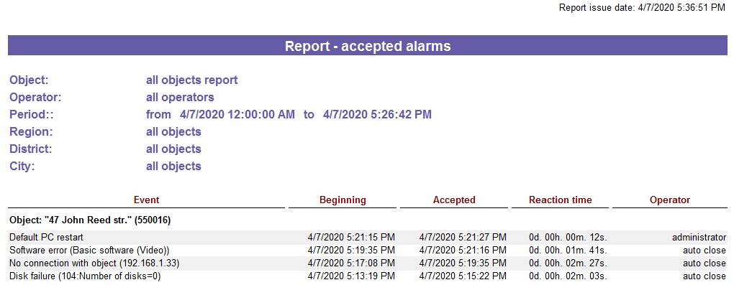Click the 0d. 00h. 00m. 12s. reaction time
734x285 pixels.
click(x=568, y=238)
